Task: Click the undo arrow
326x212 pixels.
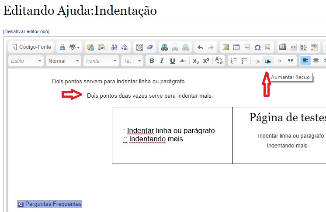Action: click(200, 47)
